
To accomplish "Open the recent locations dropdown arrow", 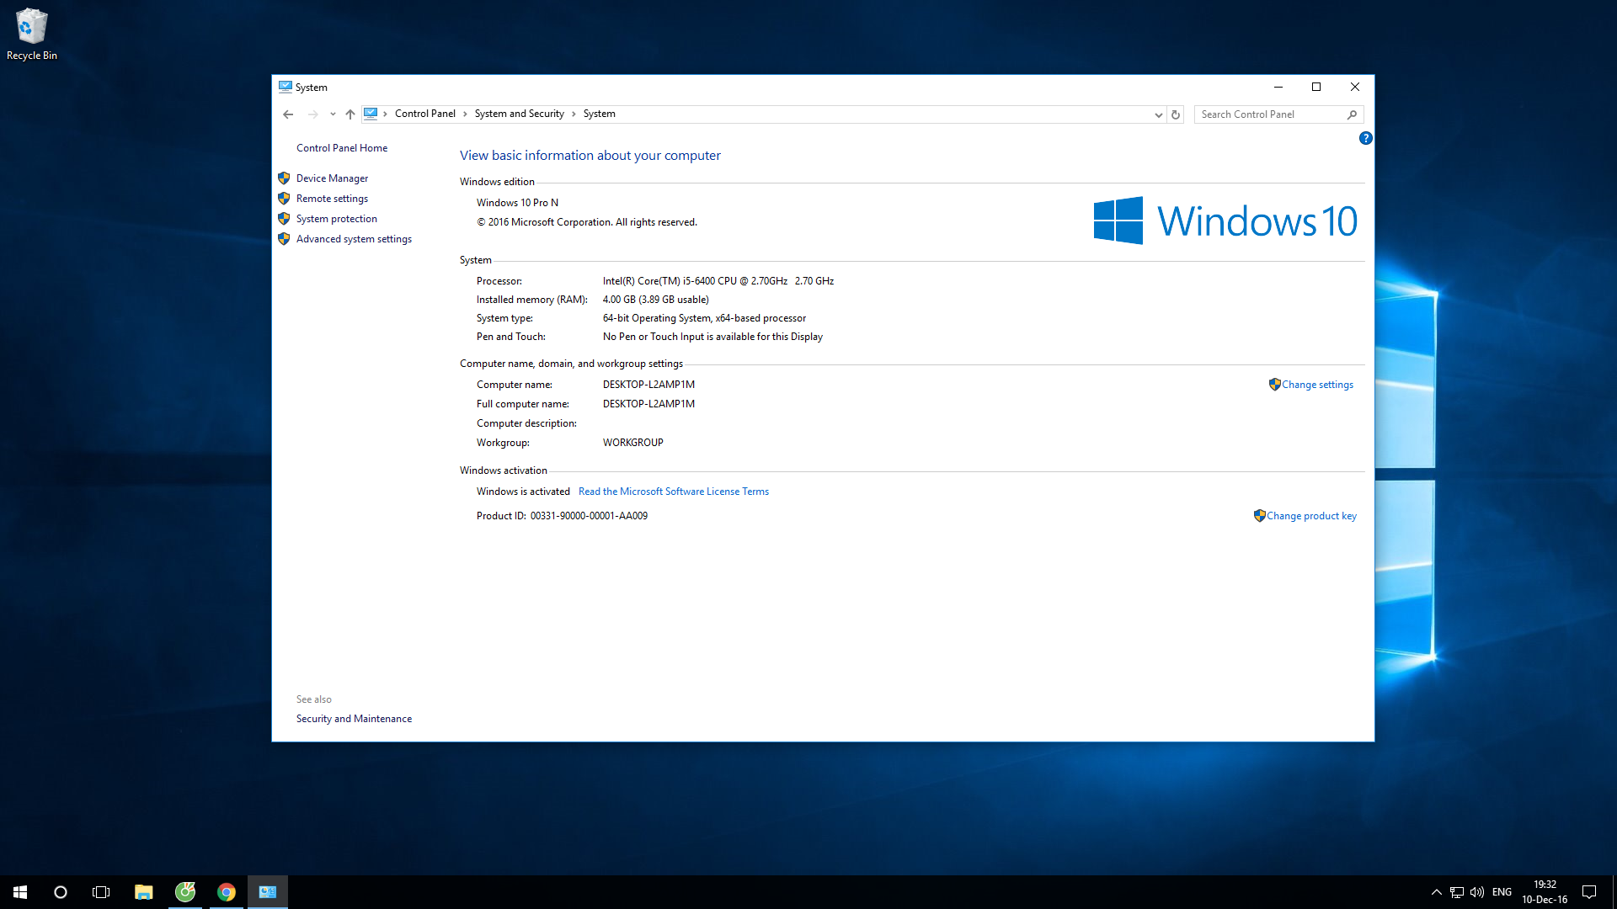I will (x=333, y=114).
